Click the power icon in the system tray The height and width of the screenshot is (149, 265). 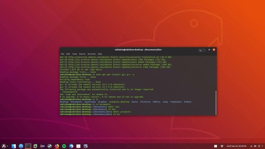click(259, 146)
